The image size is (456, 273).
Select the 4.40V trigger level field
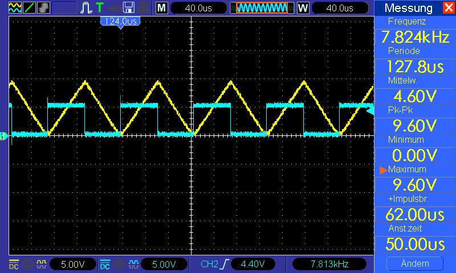253,264
